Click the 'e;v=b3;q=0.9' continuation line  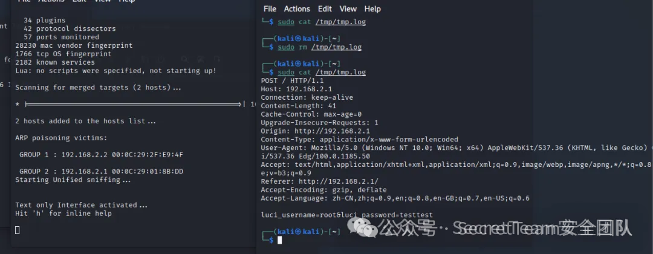[286, 173]
